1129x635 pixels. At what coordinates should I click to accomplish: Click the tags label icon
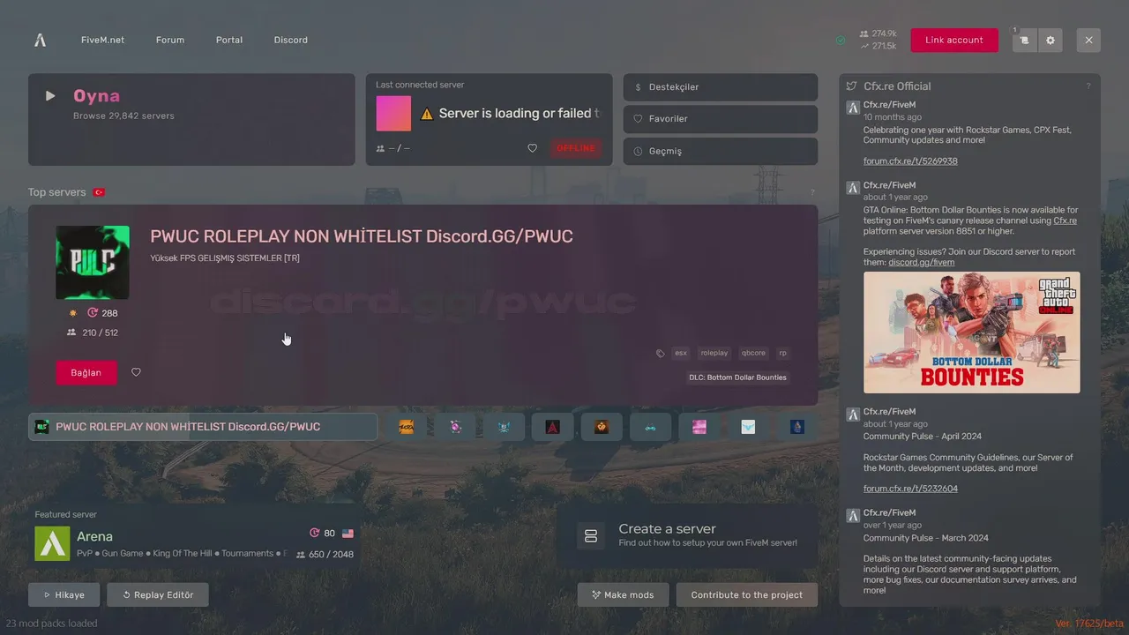coord(661,353)
